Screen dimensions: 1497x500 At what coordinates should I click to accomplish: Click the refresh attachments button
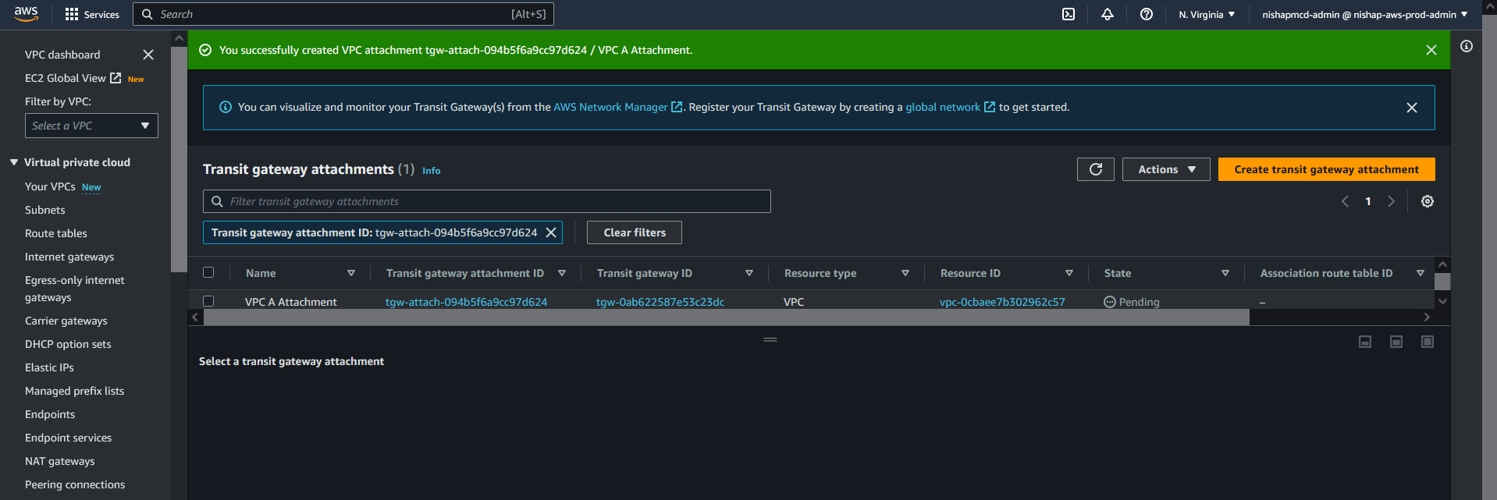(x=1095, y=169)
